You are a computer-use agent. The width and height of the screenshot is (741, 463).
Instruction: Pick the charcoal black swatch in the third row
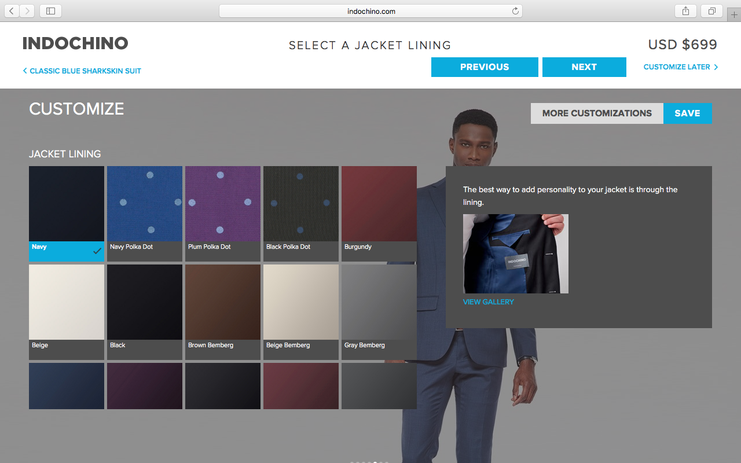223,386
